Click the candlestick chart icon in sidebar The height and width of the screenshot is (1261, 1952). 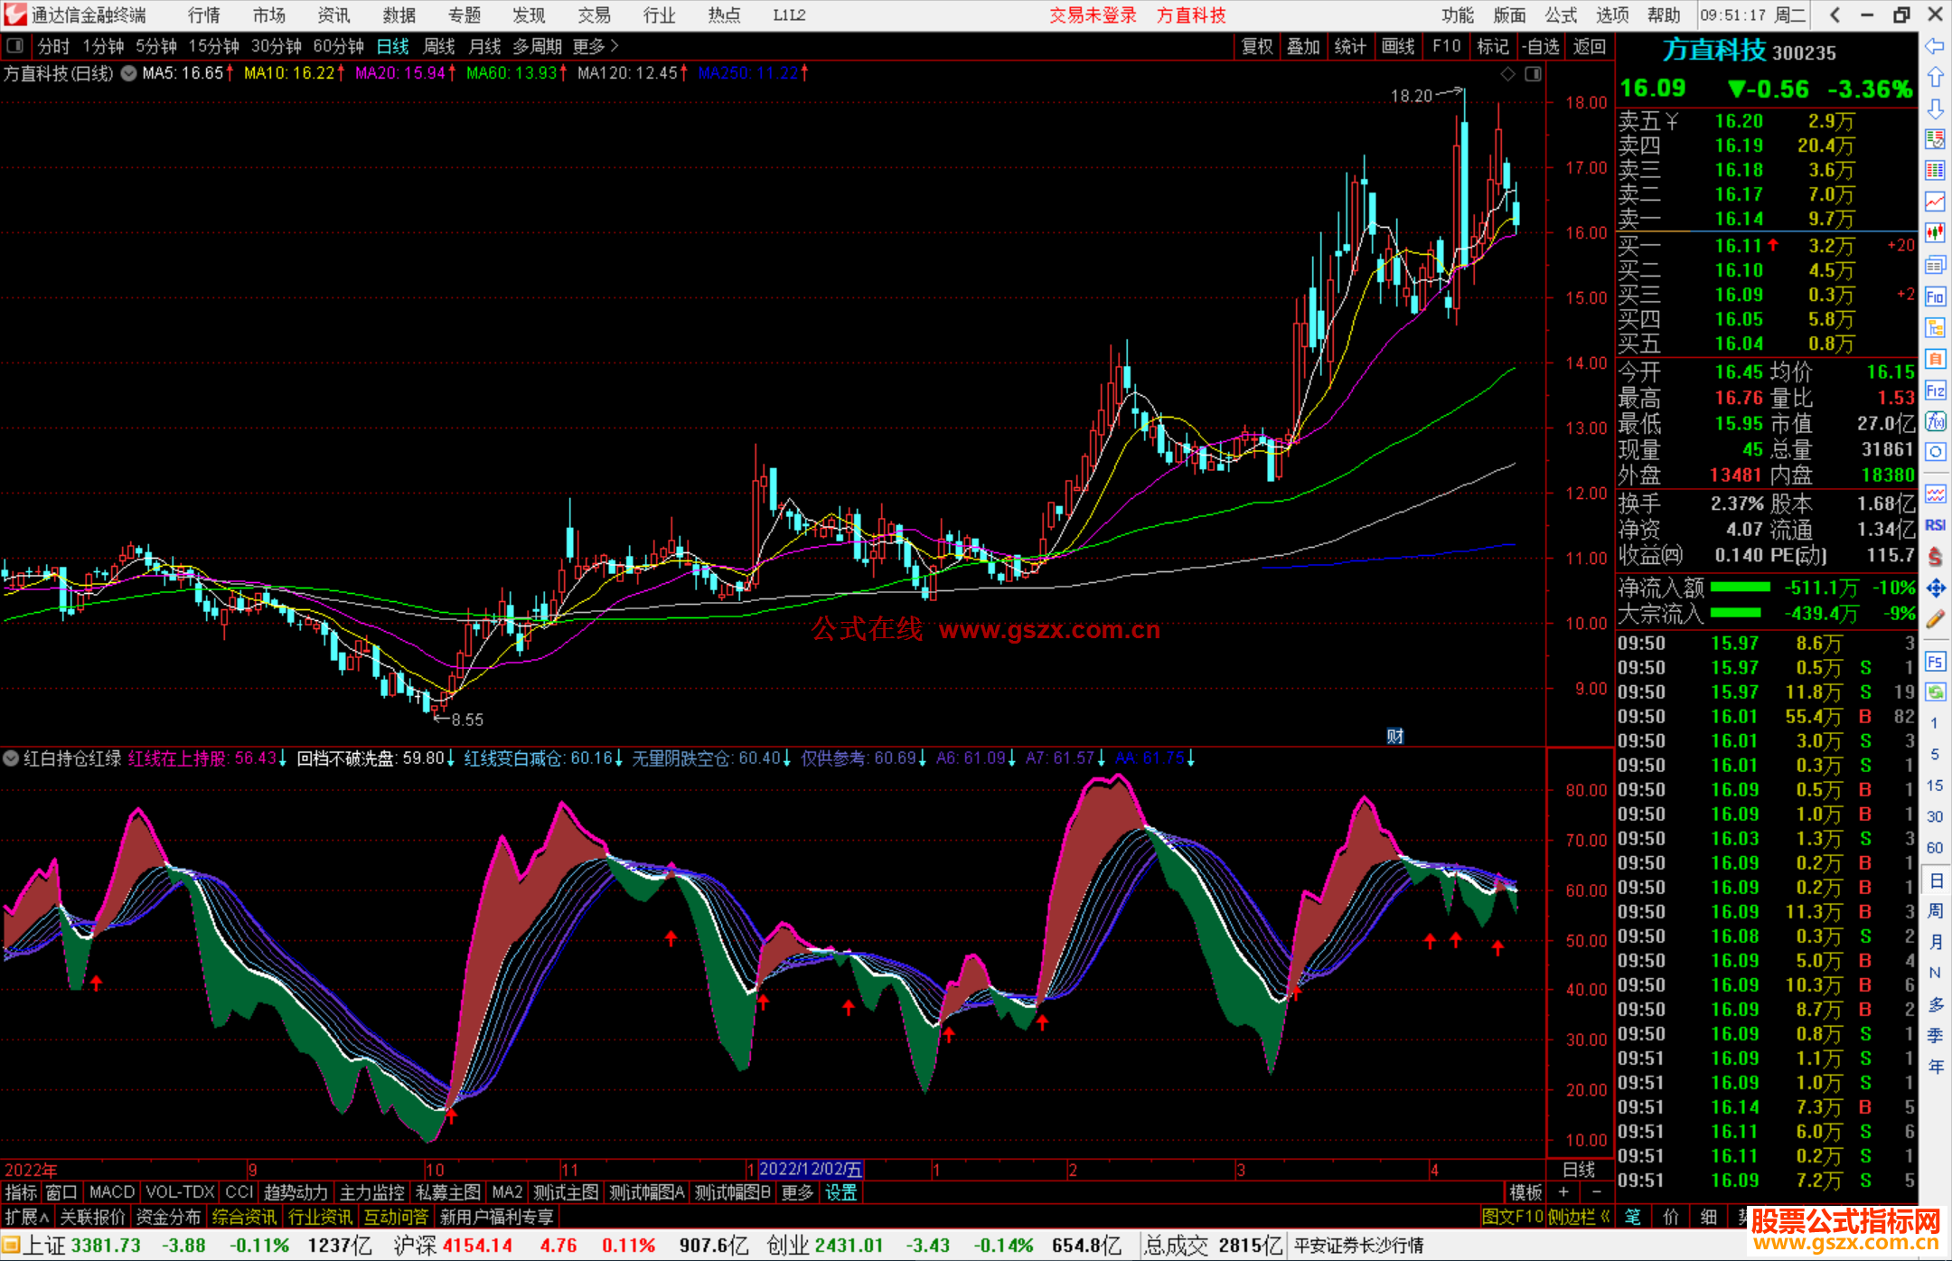point(1935,233)
